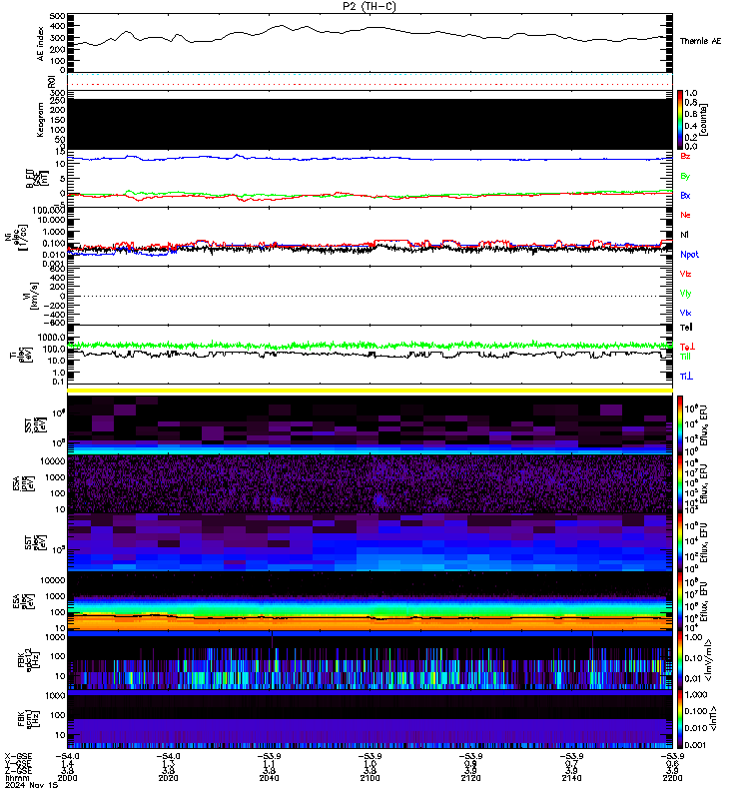Click the '2024 Nov 15' date label
Viewport: 749px width, 799px height.
tap(31, 785)
